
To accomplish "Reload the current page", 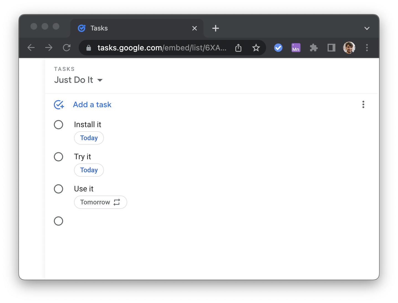I will [x=67, y=47].
